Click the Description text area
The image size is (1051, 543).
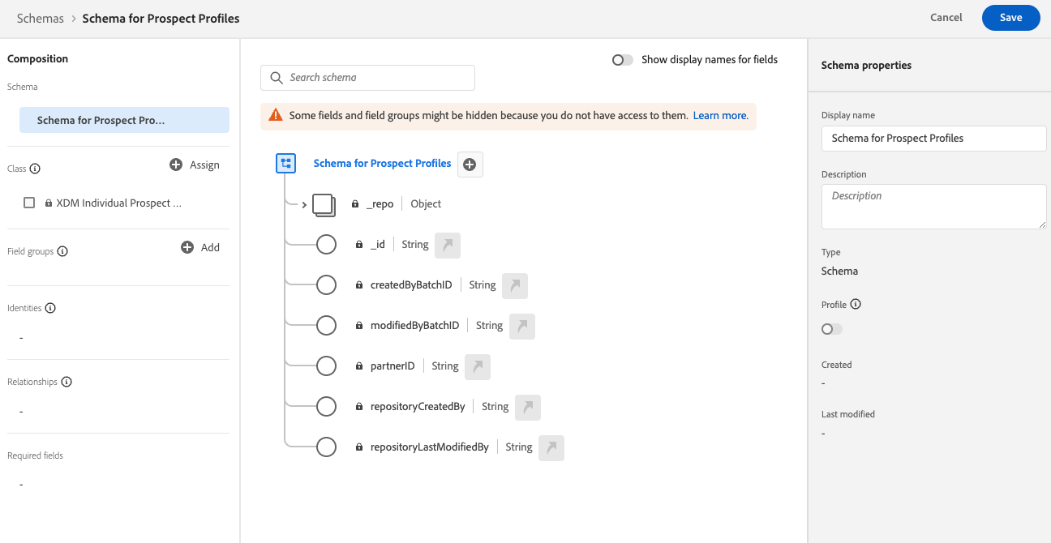(x=933, y=206)
